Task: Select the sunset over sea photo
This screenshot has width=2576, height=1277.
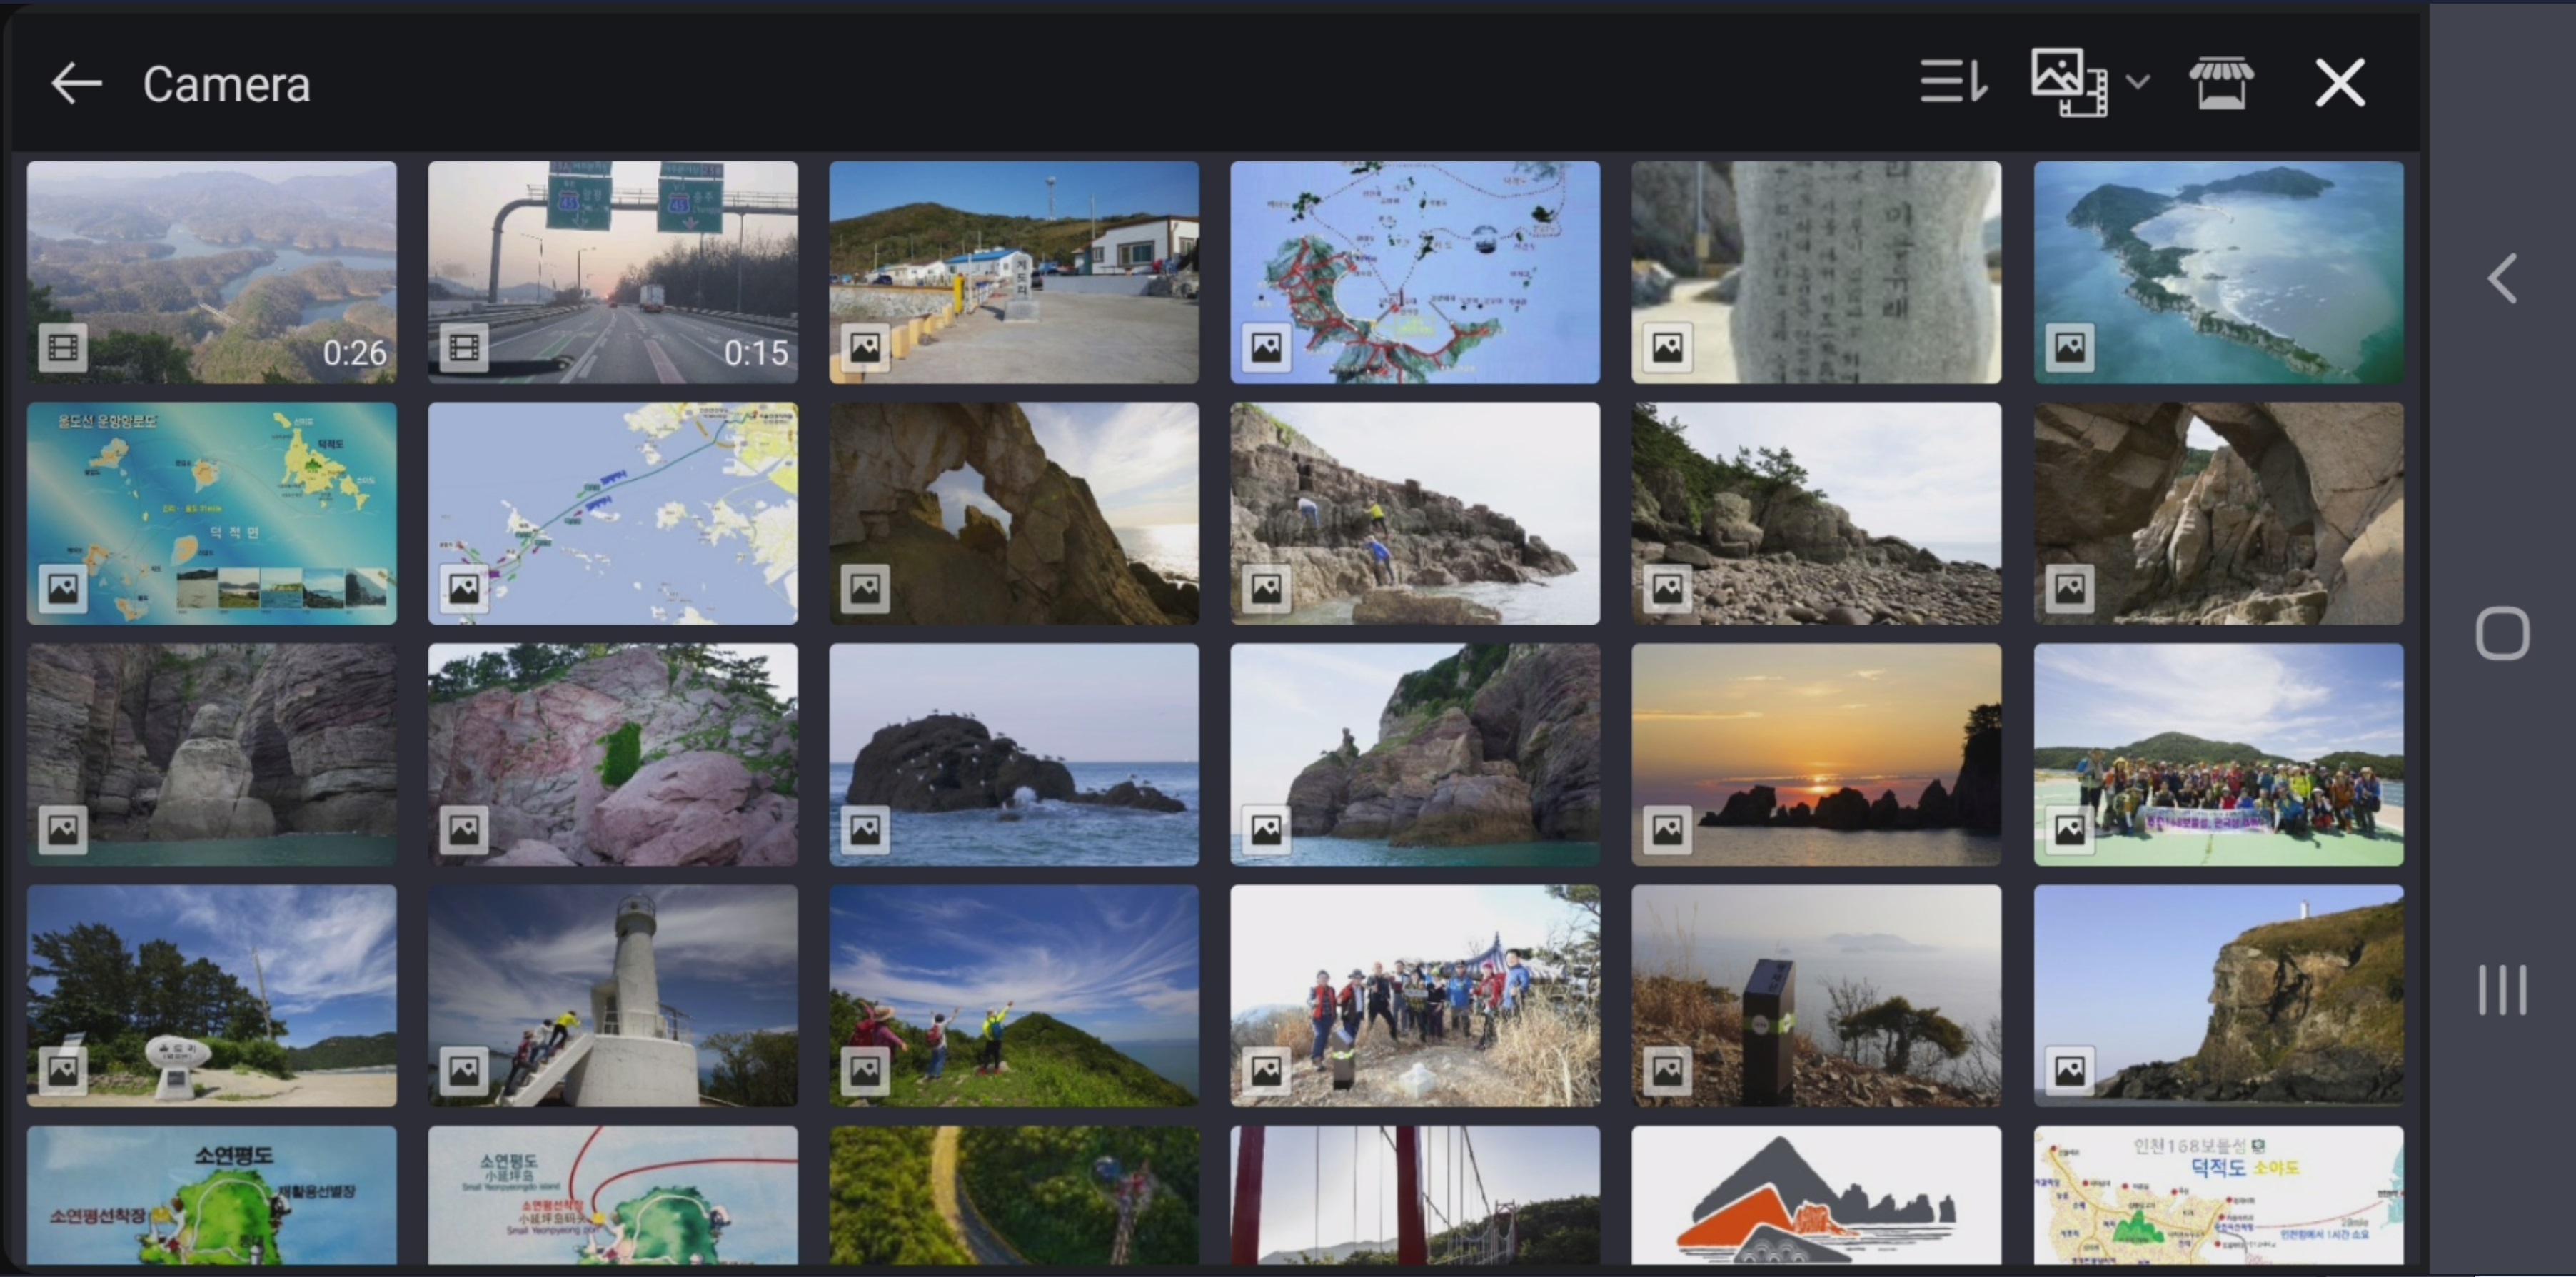Action: [1816, 754]
